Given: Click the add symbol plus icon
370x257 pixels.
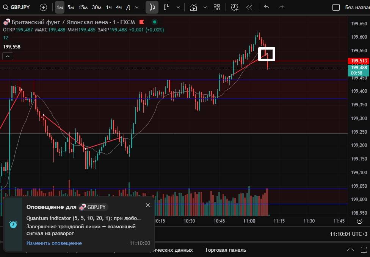Looking at the screenshot, I should tap(44, 7).
